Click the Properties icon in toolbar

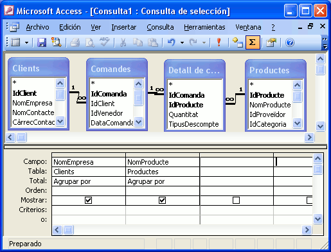[271, 42]
